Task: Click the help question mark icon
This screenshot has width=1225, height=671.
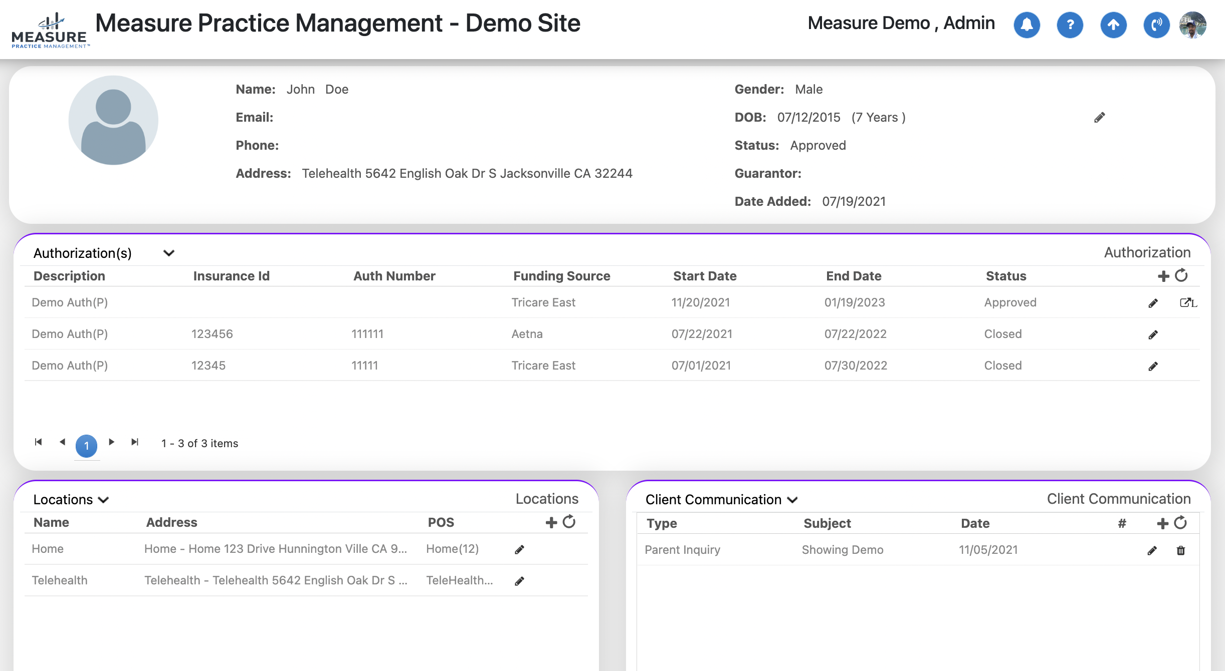Action: click(x=1070, y=25)
